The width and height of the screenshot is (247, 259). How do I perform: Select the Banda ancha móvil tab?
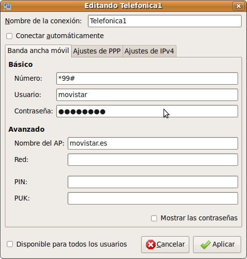[38, 51]
